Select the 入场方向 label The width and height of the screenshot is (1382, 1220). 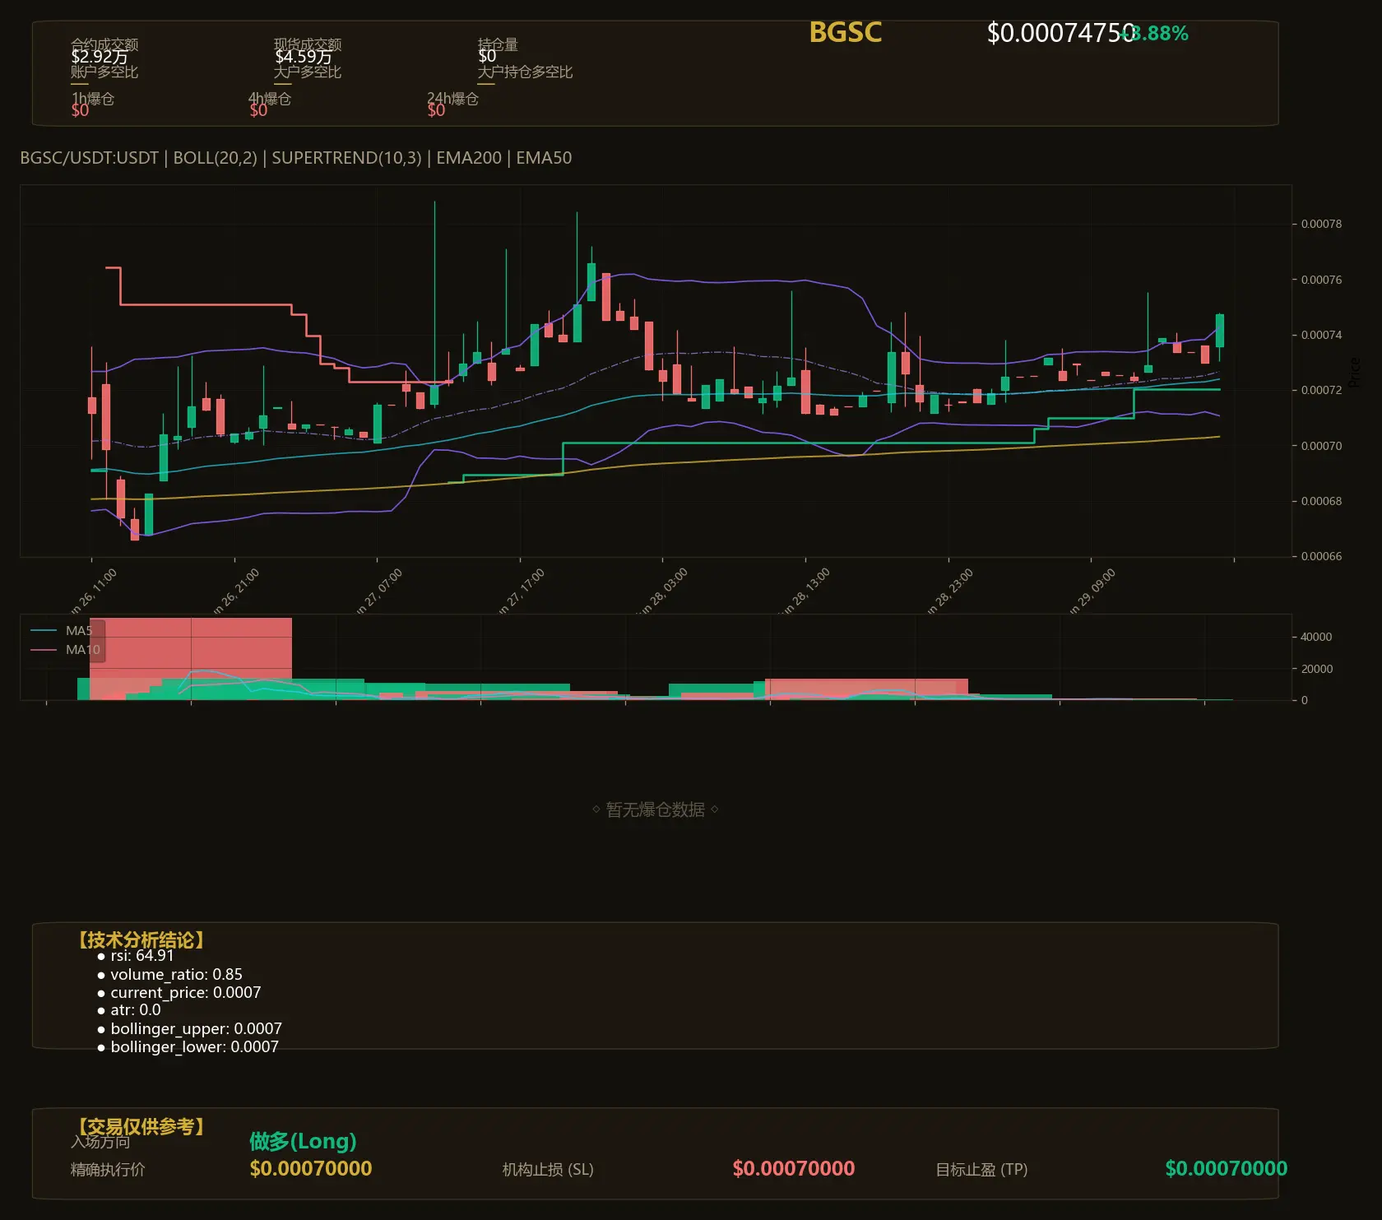click(100, 1142)
